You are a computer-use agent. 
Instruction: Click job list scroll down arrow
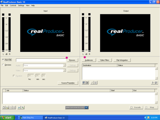[x=156, y=102]
